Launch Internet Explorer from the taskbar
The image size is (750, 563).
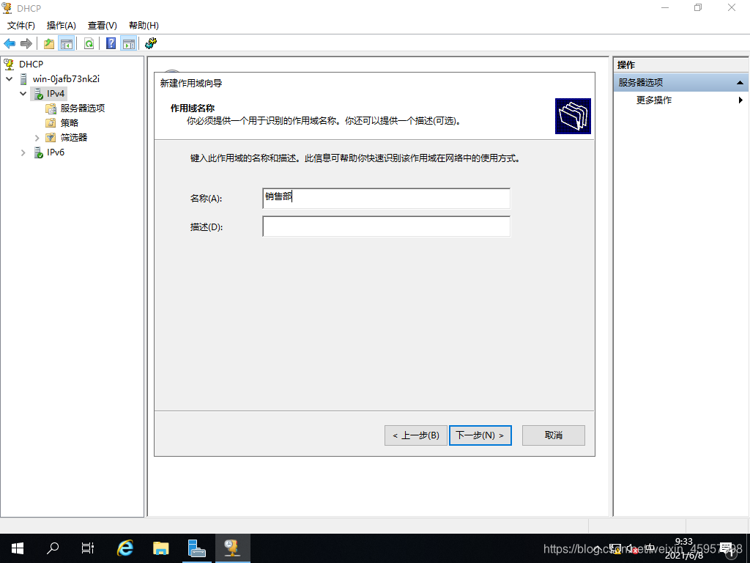pos(125,548)
